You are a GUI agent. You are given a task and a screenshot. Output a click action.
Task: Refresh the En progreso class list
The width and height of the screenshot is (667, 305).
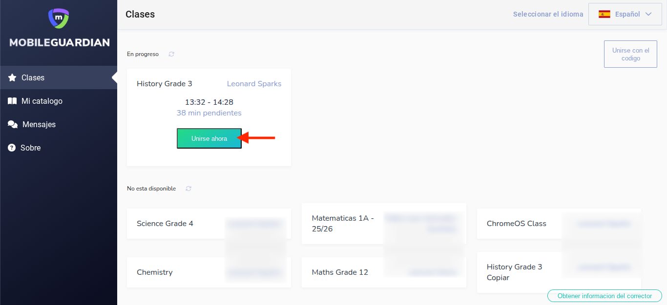(171, 54)
